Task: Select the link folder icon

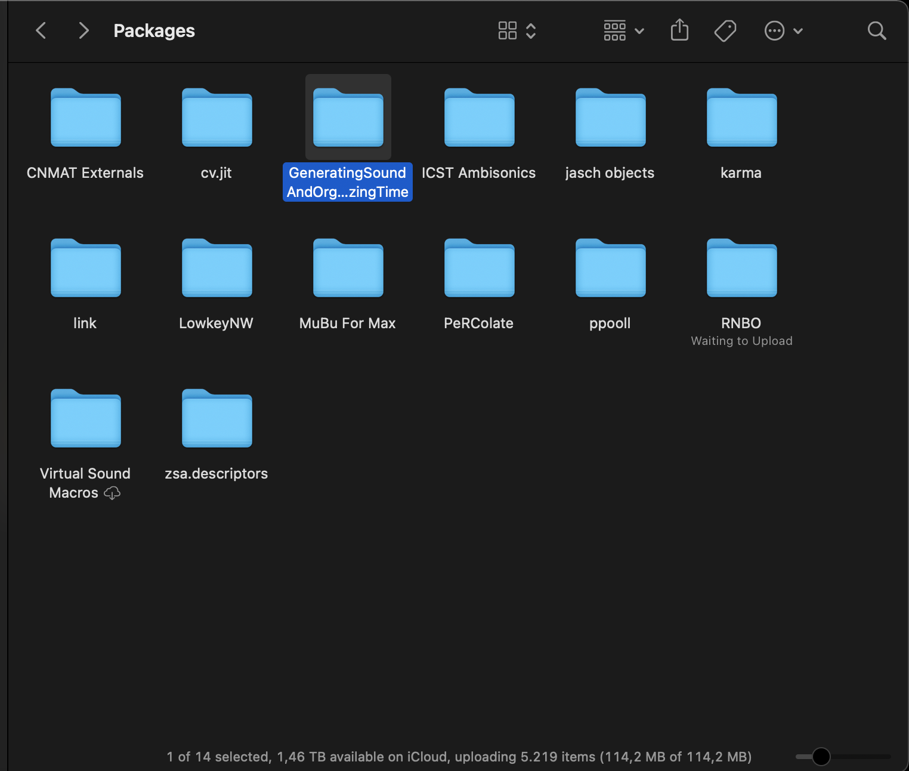Action: click(86, 267)
